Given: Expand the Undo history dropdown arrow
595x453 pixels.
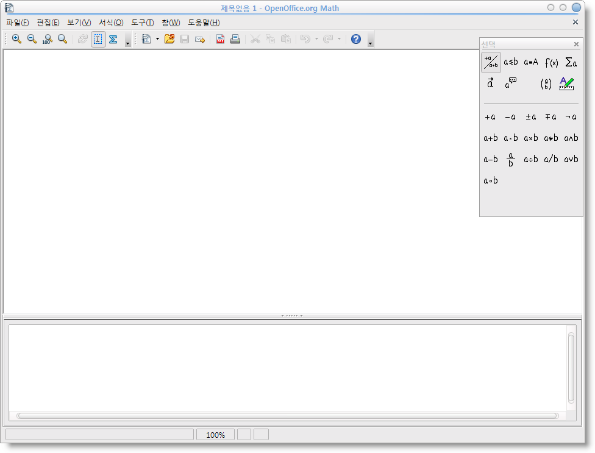Looking at the screenshot, I should [x=316, y=39].
